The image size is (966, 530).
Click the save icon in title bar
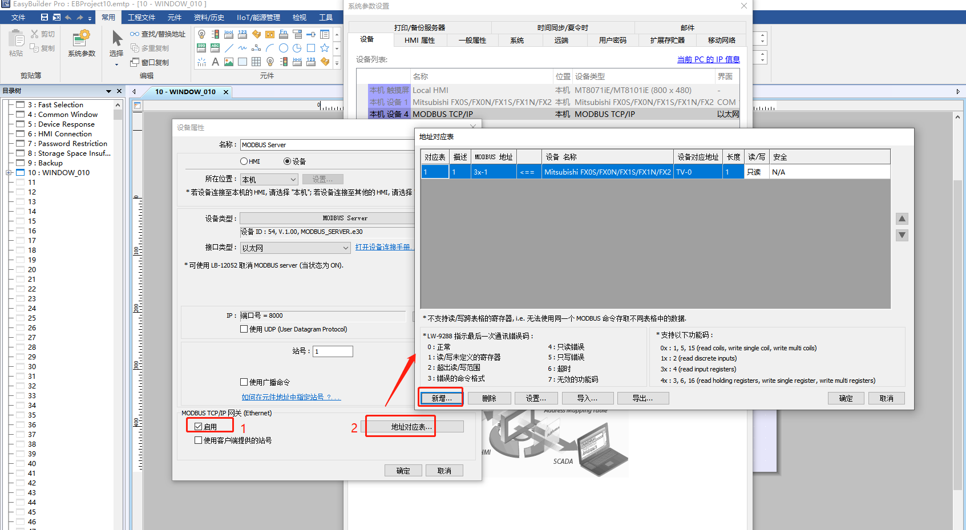tap(45, 17)
